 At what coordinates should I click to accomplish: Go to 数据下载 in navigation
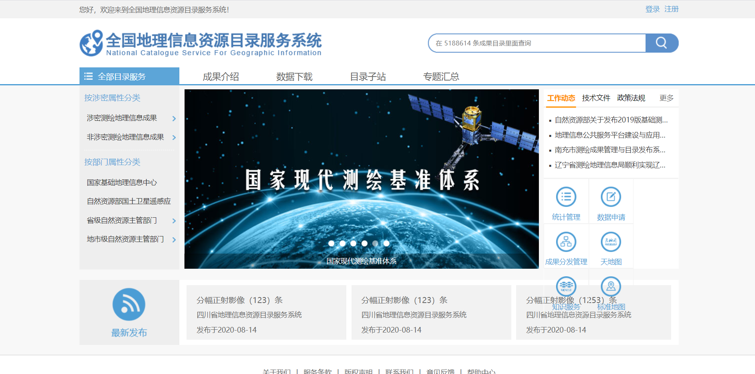[294, 77]
